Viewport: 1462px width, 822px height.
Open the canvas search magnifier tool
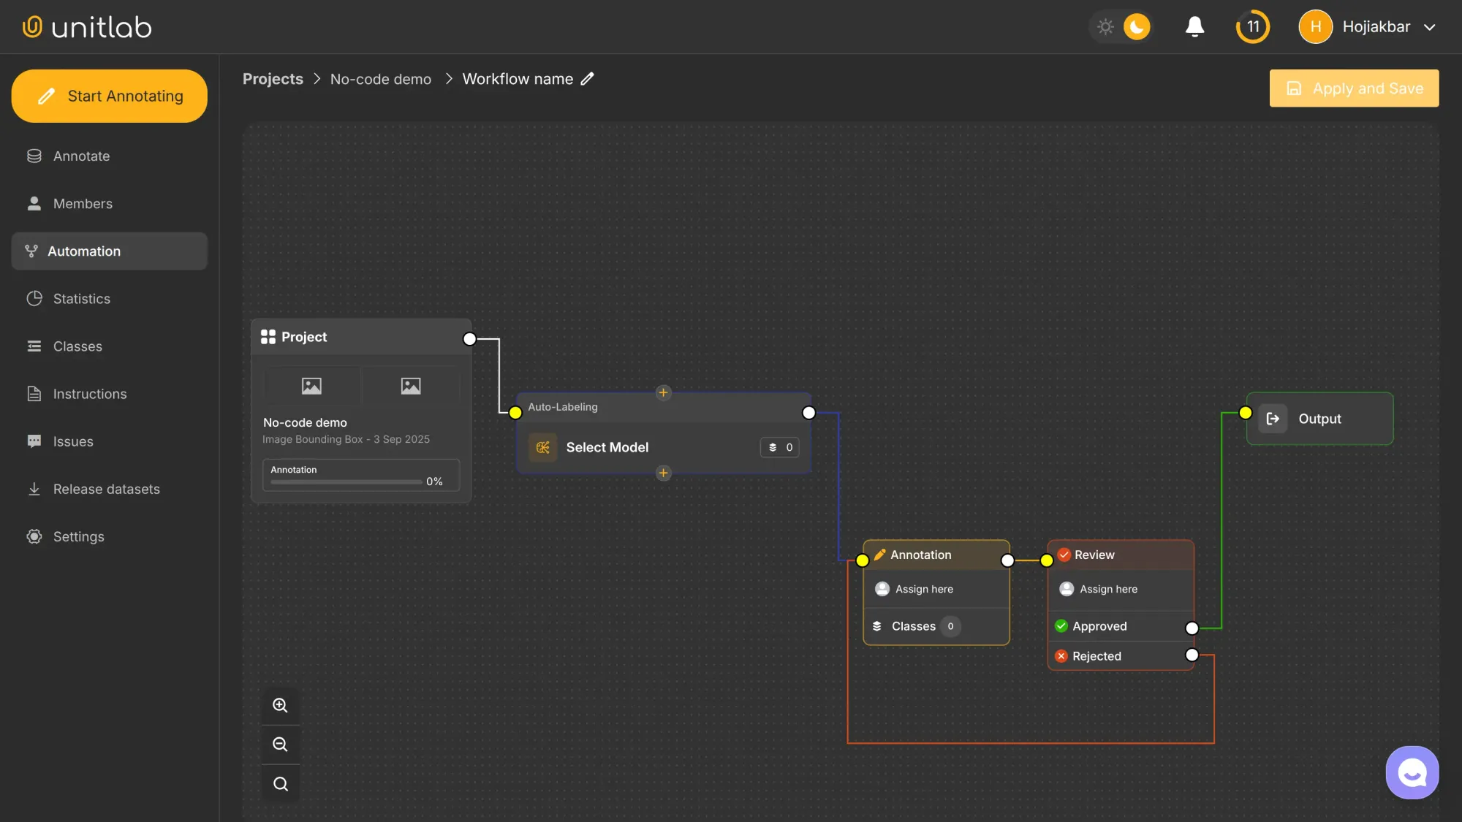click(280, 783)
